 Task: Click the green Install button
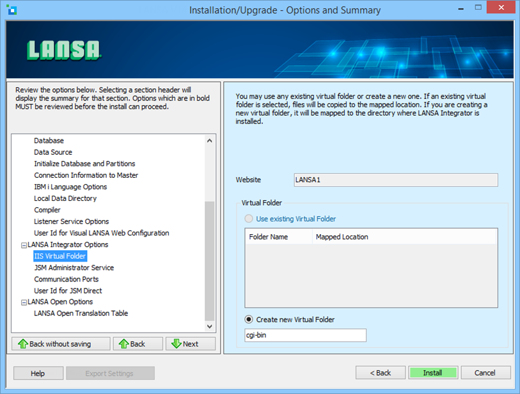[433, 373]
